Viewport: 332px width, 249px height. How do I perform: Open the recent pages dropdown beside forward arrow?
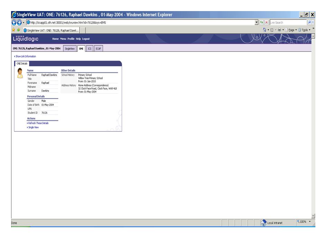(23, 23)
